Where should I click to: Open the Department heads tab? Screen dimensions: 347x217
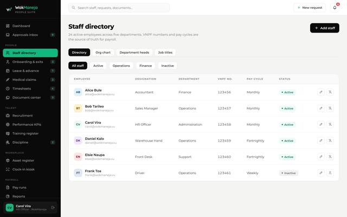[x=134, y=53]
